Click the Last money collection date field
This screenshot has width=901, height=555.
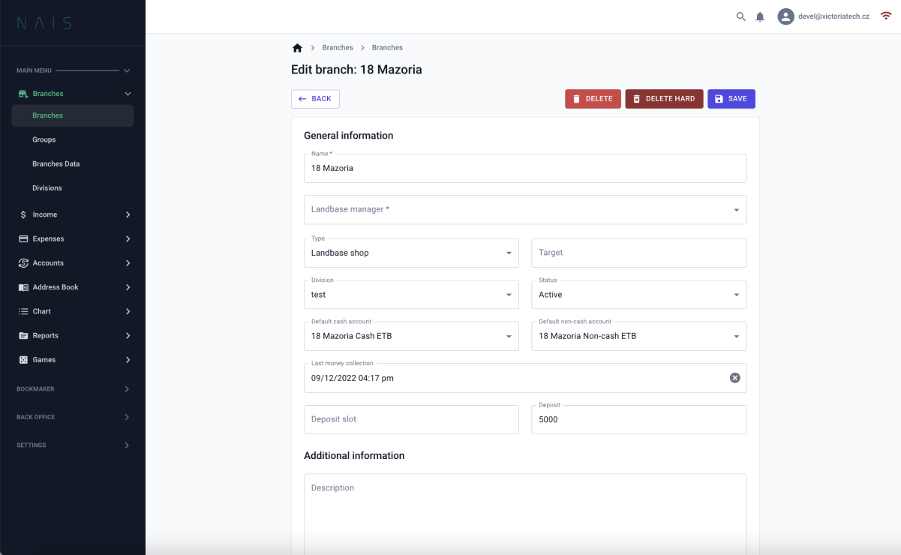tap(525, 378)
